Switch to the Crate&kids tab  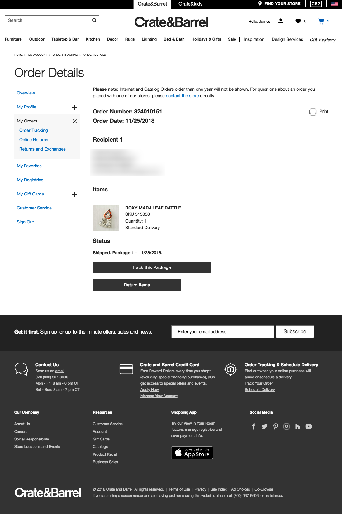pos(190,4)
